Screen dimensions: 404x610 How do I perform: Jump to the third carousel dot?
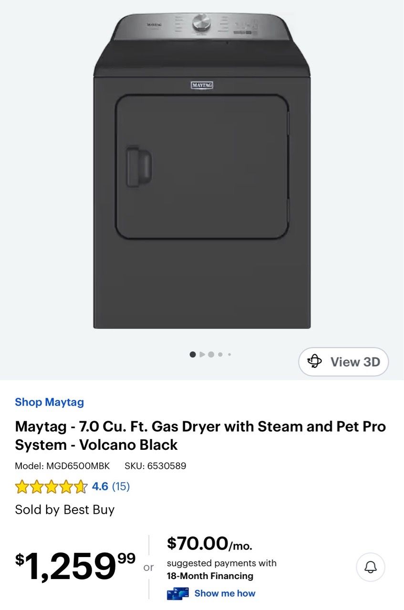tap(211, 355)
